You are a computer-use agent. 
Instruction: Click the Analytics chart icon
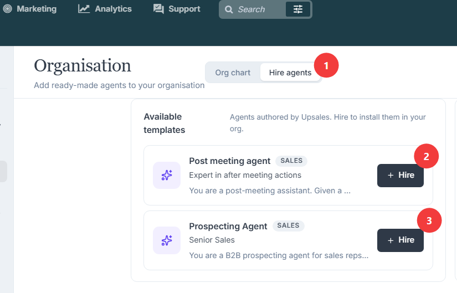tap(84, 9)
